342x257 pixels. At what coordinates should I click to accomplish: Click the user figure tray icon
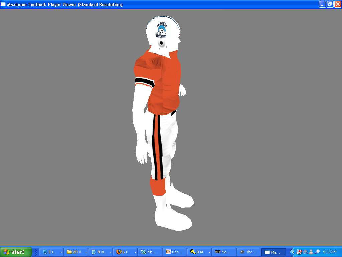click(311, 252)
